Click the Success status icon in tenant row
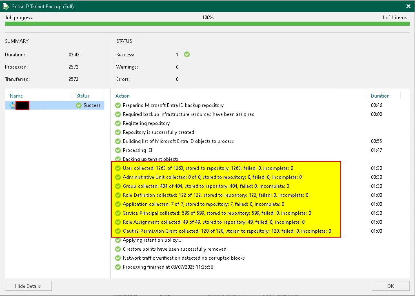The width and height of the screenshot is (415, 296). [79, 105]
